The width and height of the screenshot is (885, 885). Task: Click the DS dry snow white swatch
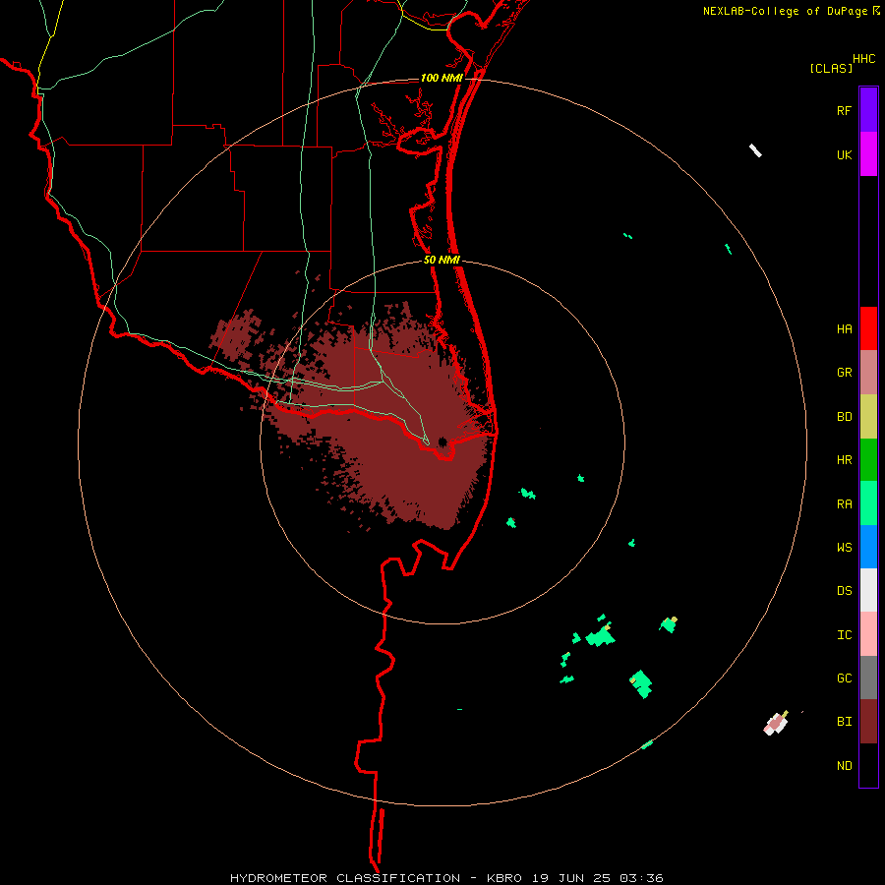(x=868, y=590)
